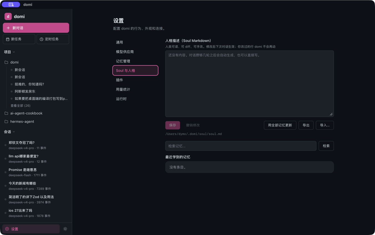375x235 pixels.
Task: Click the 导出 export button
Action: tap(306, 125)
